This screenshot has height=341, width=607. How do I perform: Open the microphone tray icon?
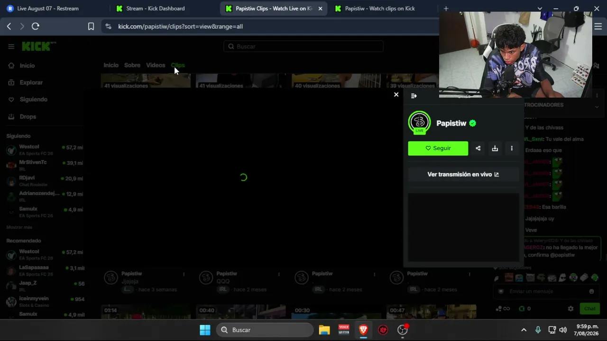pos(538,330)
